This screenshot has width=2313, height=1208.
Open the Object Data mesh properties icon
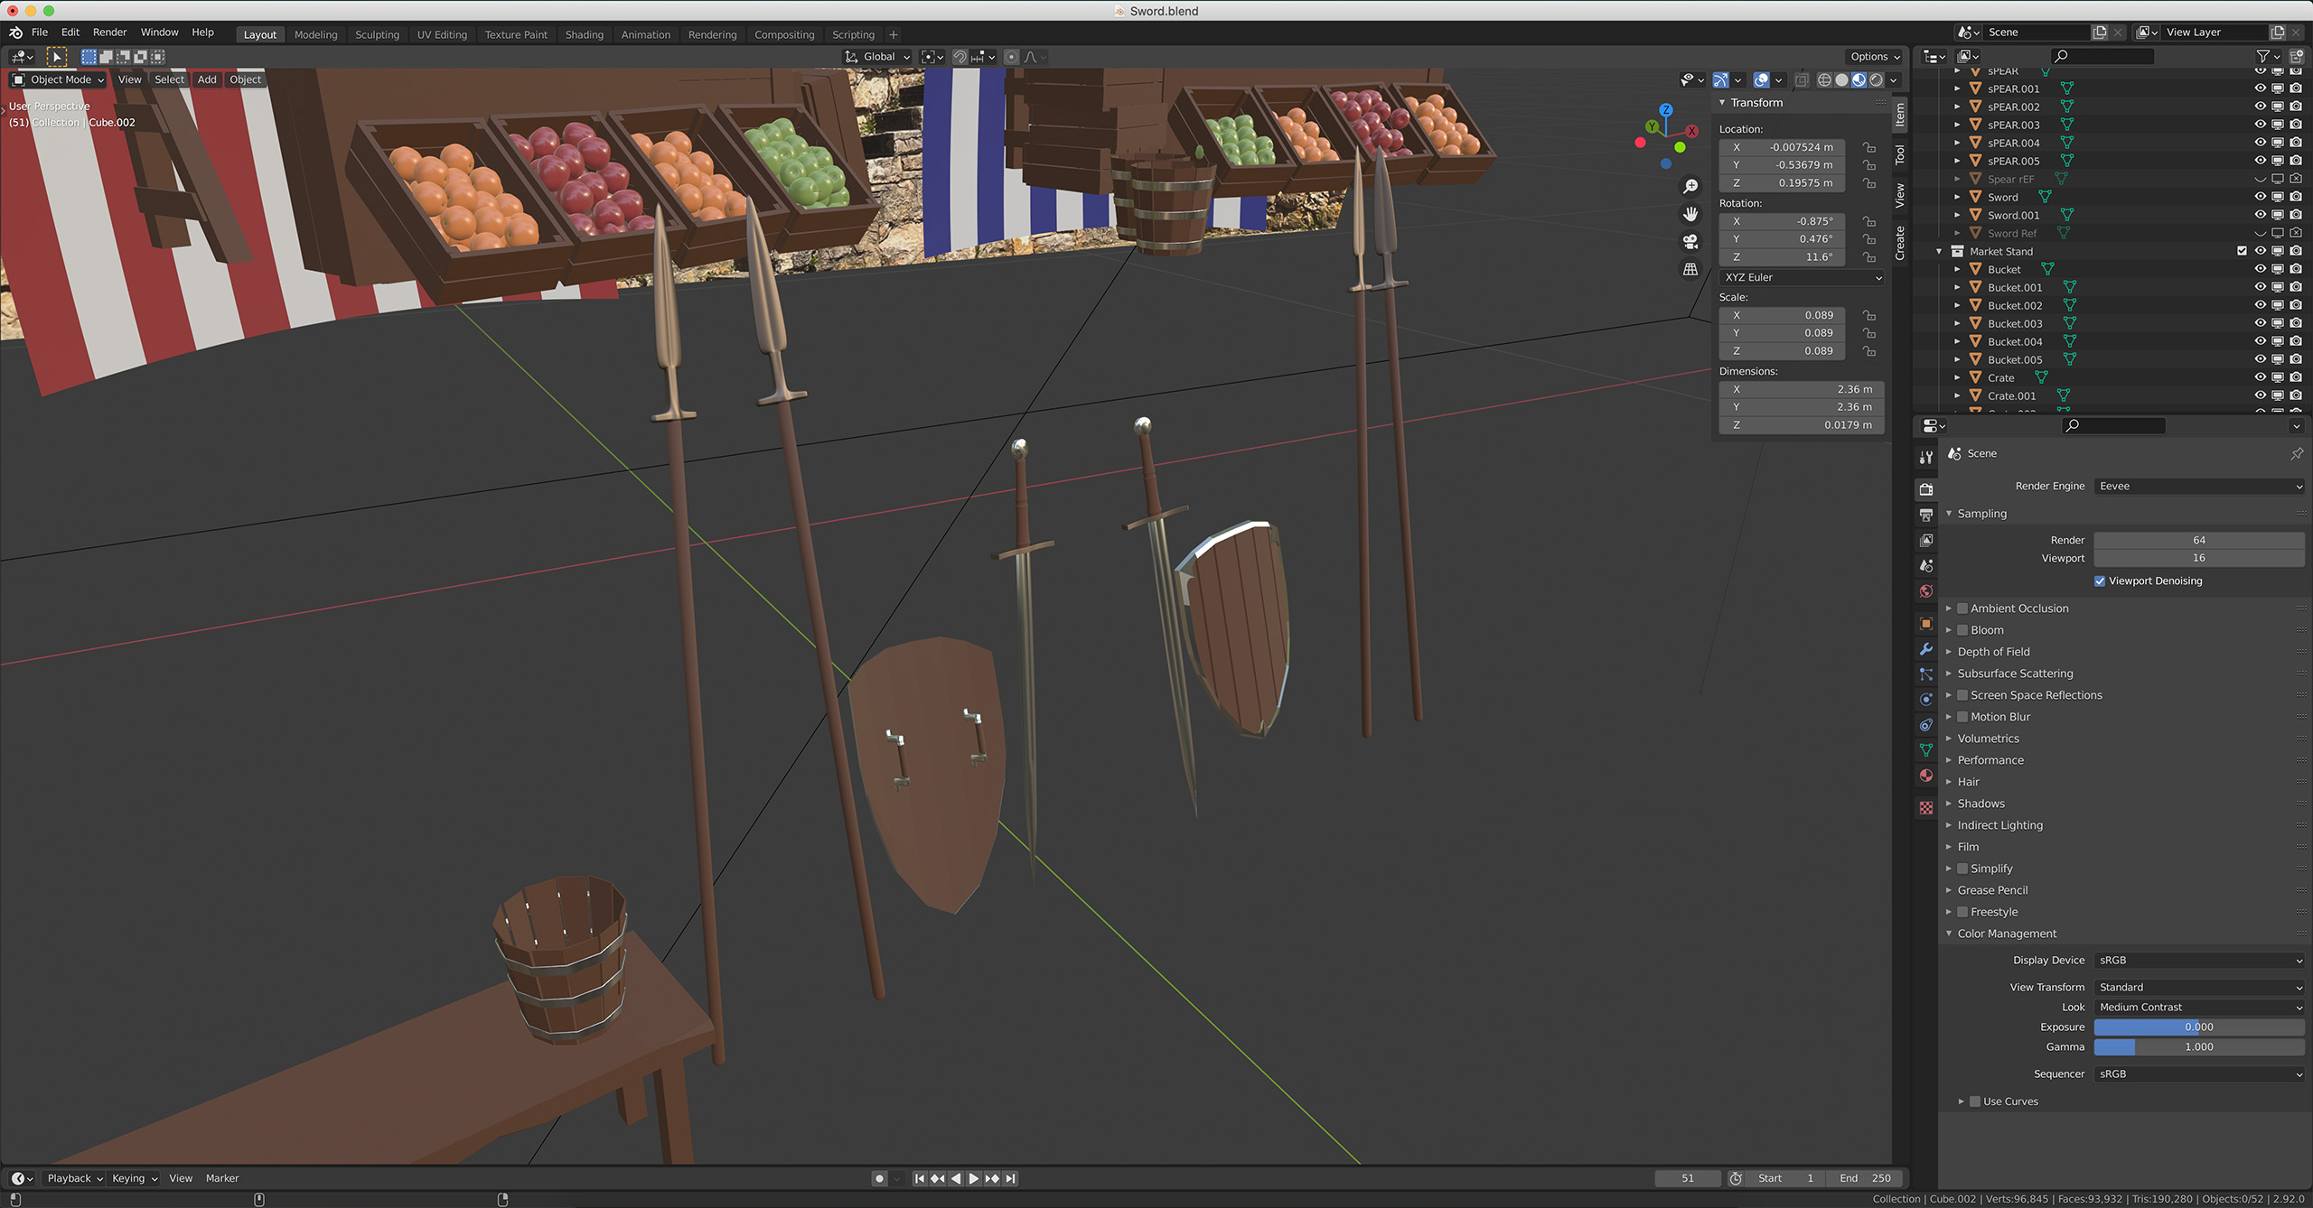tap(1926, 750)
